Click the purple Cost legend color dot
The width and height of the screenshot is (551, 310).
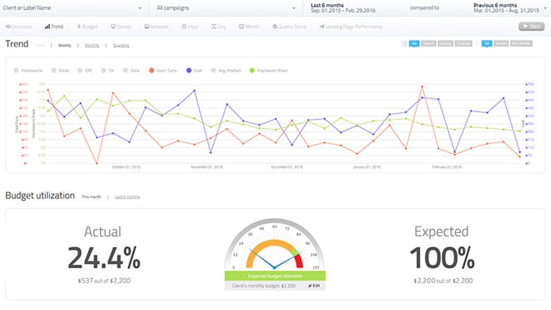click(x=189, y=70)
